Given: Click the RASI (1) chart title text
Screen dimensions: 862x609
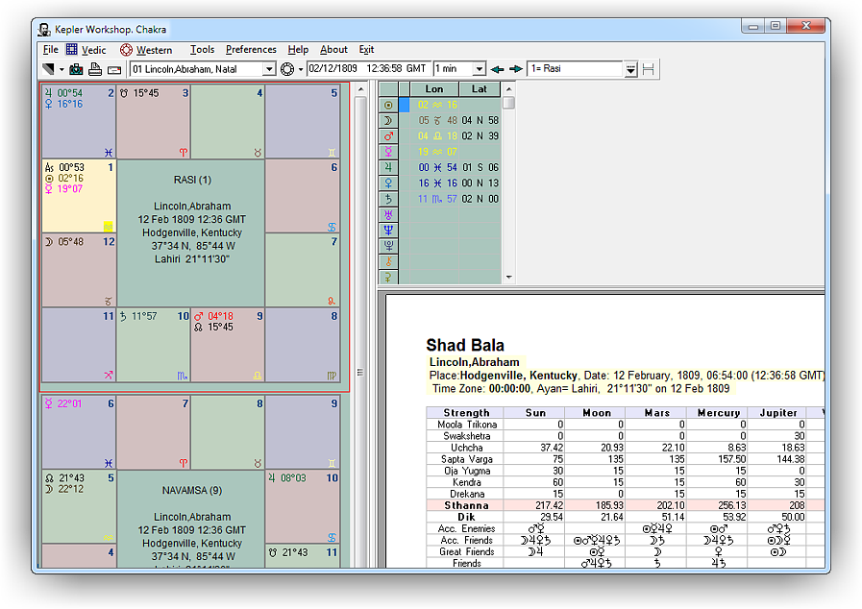Looking at the screenshot, I should click(192, 180).
